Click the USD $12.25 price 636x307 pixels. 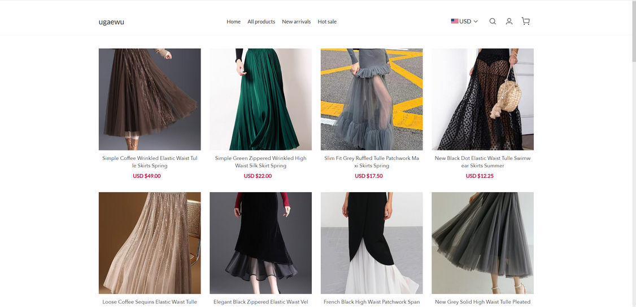click(480, 176)
